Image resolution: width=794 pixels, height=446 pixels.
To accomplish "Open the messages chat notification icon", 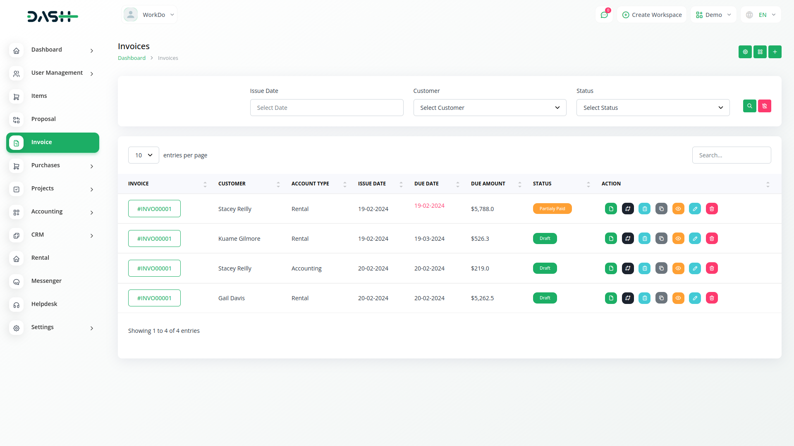I will pos(604,15).
